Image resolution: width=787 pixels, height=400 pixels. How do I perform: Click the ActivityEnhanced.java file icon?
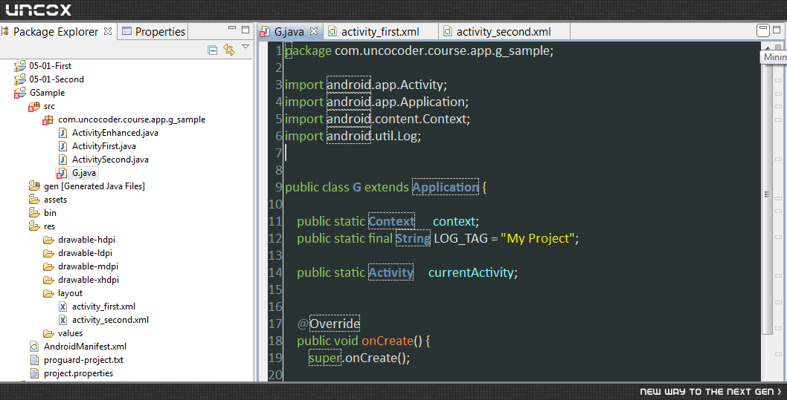(62, 133)
